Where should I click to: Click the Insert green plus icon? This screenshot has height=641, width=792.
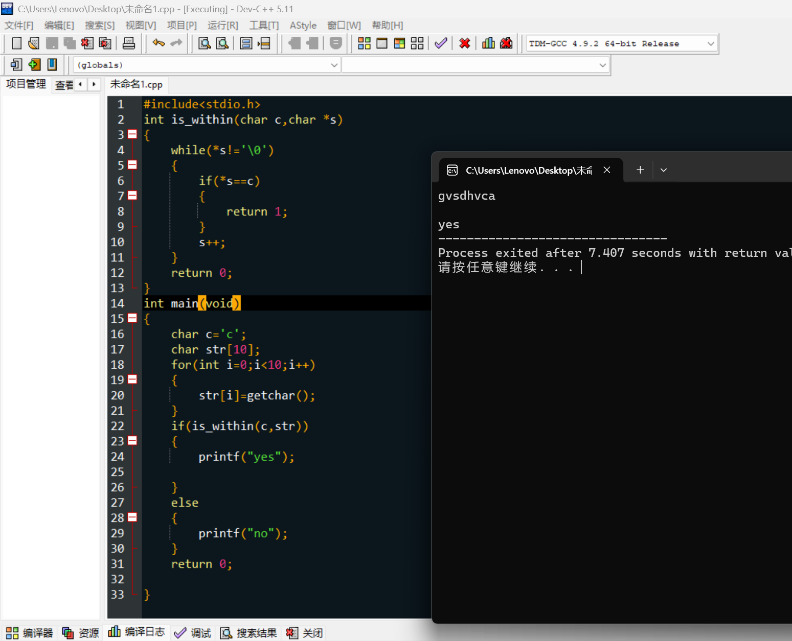tap(34, 64)
